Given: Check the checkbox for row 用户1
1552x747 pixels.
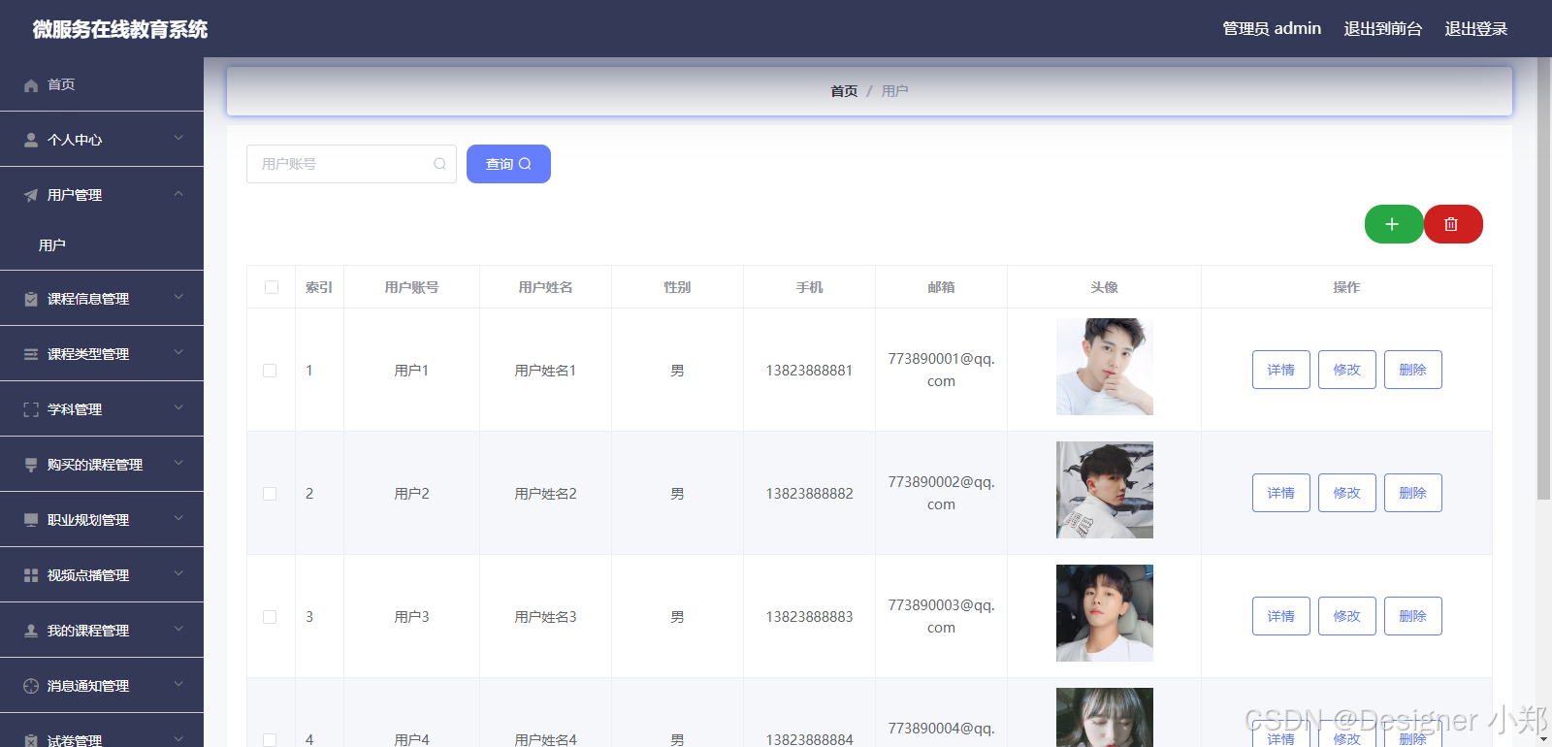Looking at the screenshot, I should click(270, 371).
